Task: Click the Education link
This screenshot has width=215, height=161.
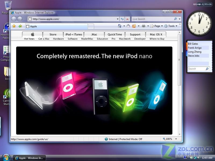Action: pyautogui.click(x=102, y=39)
